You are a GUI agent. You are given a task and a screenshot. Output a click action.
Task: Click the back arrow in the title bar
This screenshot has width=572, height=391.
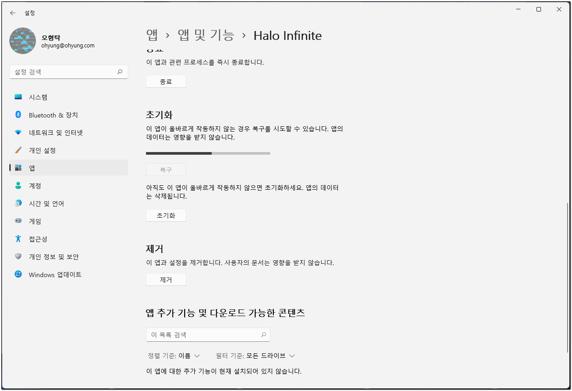13,13
